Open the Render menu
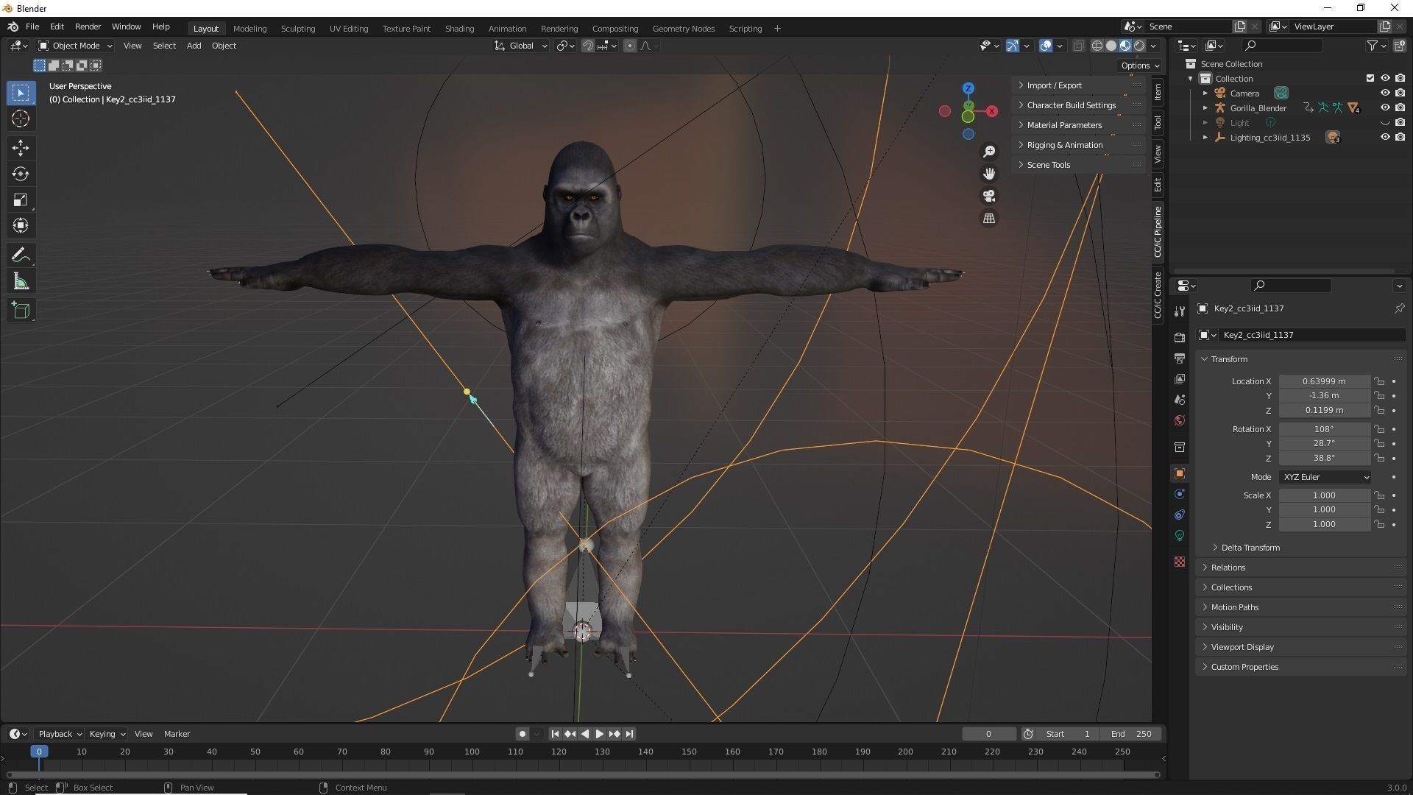Screen dimensions: 1413x795 88,26
